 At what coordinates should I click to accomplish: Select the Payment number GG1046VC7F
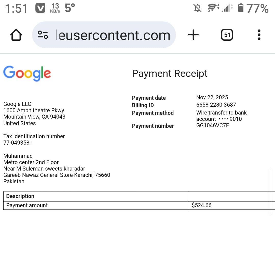pyautogui.click(x=213, y=125)
